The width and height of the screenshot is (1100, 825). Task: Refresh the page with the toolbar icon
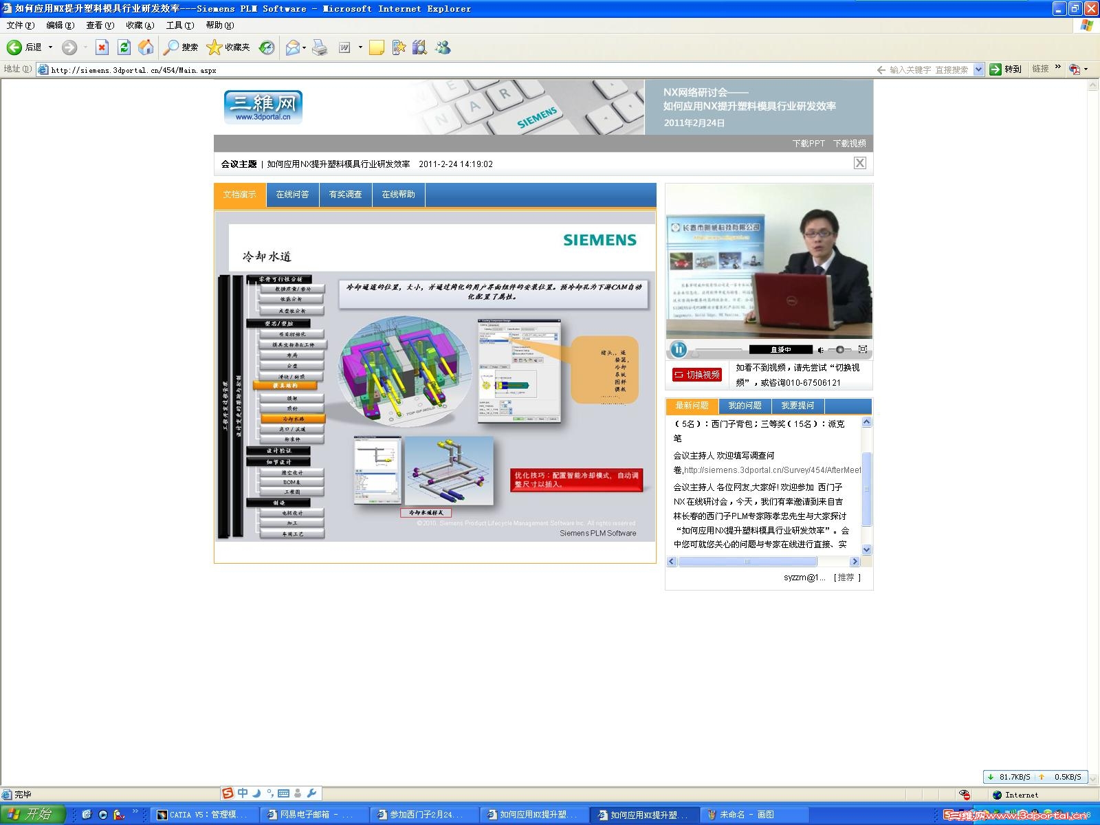(124, 47)
